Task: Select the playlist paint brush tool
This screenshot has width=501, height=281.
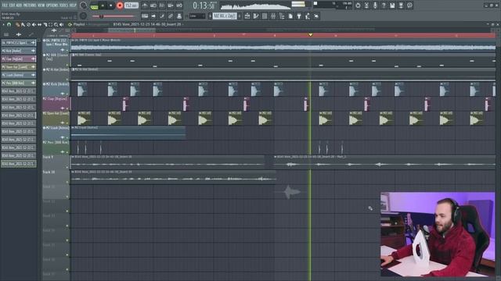Action: tap(23, 24)
